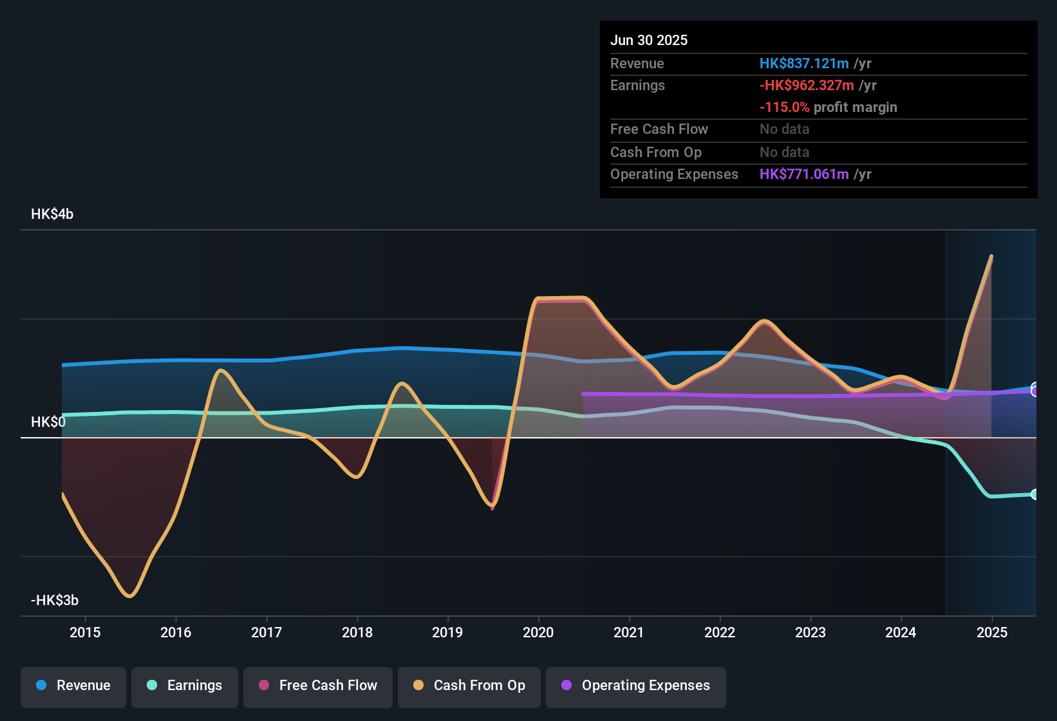Click the Free Cash Flow row's No data
1057x721 pixels.
785,129
